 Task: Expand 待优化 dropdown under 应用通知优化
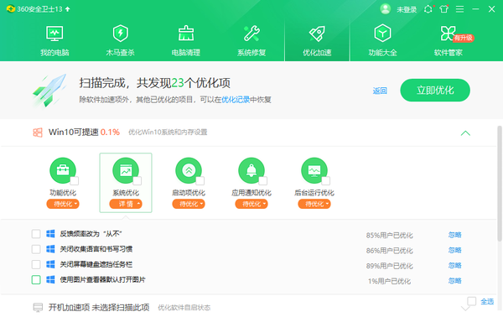coord(251,204)
